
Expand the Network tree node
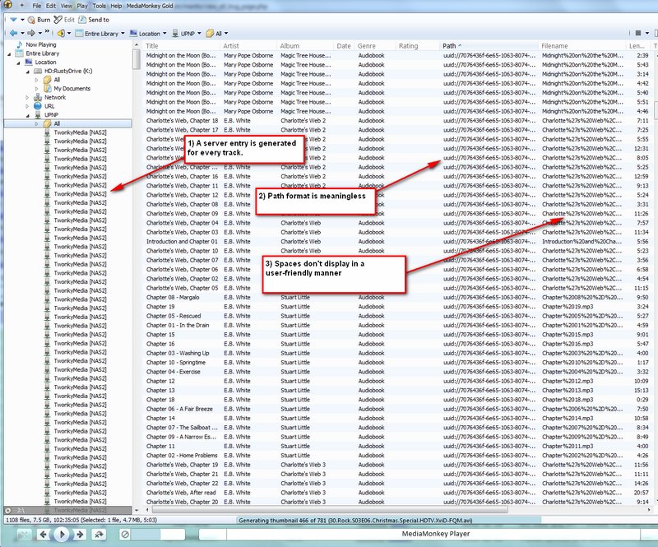[x=27, y=97]
